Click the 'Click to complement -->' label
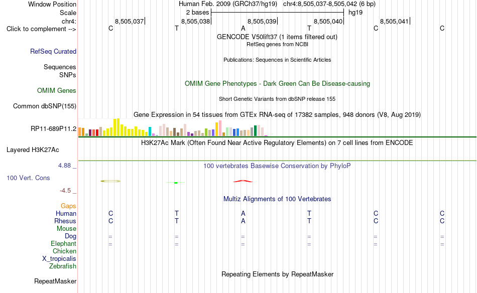The width and height of the screenshot is (477, 293). click(x=41, y=29)
